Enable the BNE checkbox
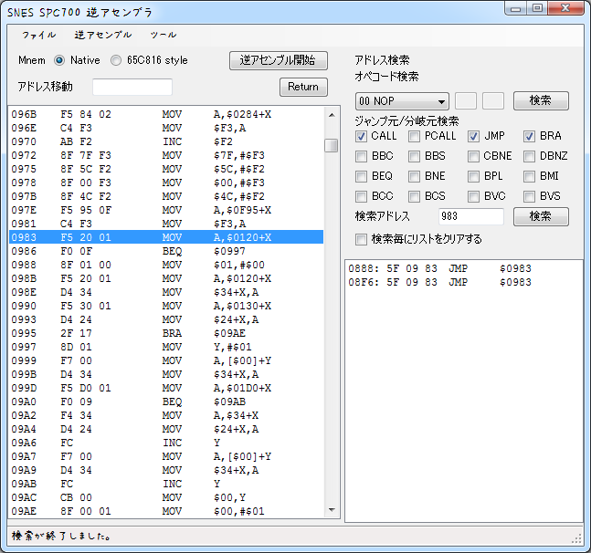This screenshot has width=591, height=553. 414,176
